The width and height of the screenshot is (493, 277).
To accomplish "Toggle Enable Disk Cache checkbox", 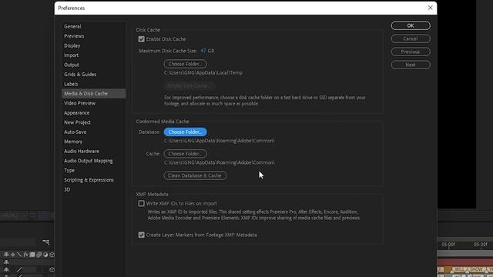I will tap(141, 39).
